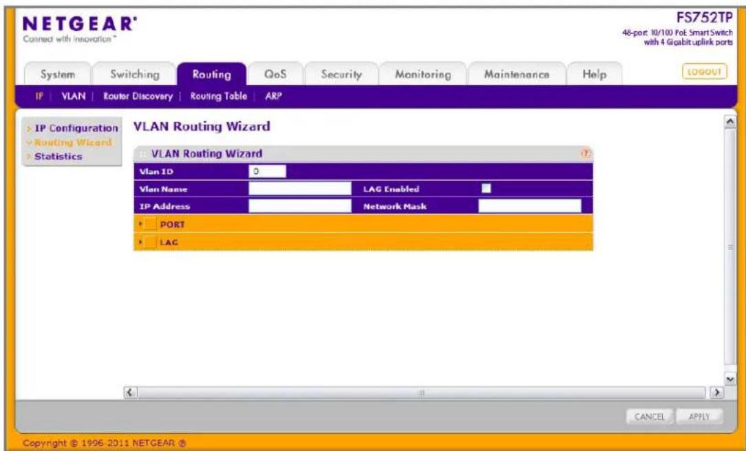Screen dimensions: 746x451
Task: Click the IP Address input field
Action: pyautogui.click(x=300, y=206)
